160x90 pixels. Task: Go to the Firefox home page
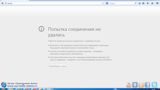(152, 3)
